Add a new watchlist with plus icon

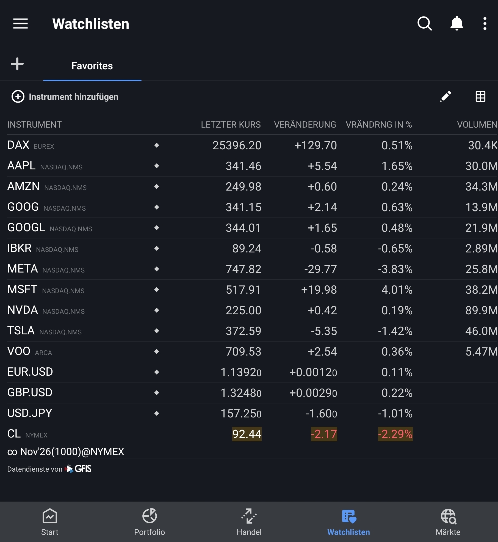click(x=17, y=64)
